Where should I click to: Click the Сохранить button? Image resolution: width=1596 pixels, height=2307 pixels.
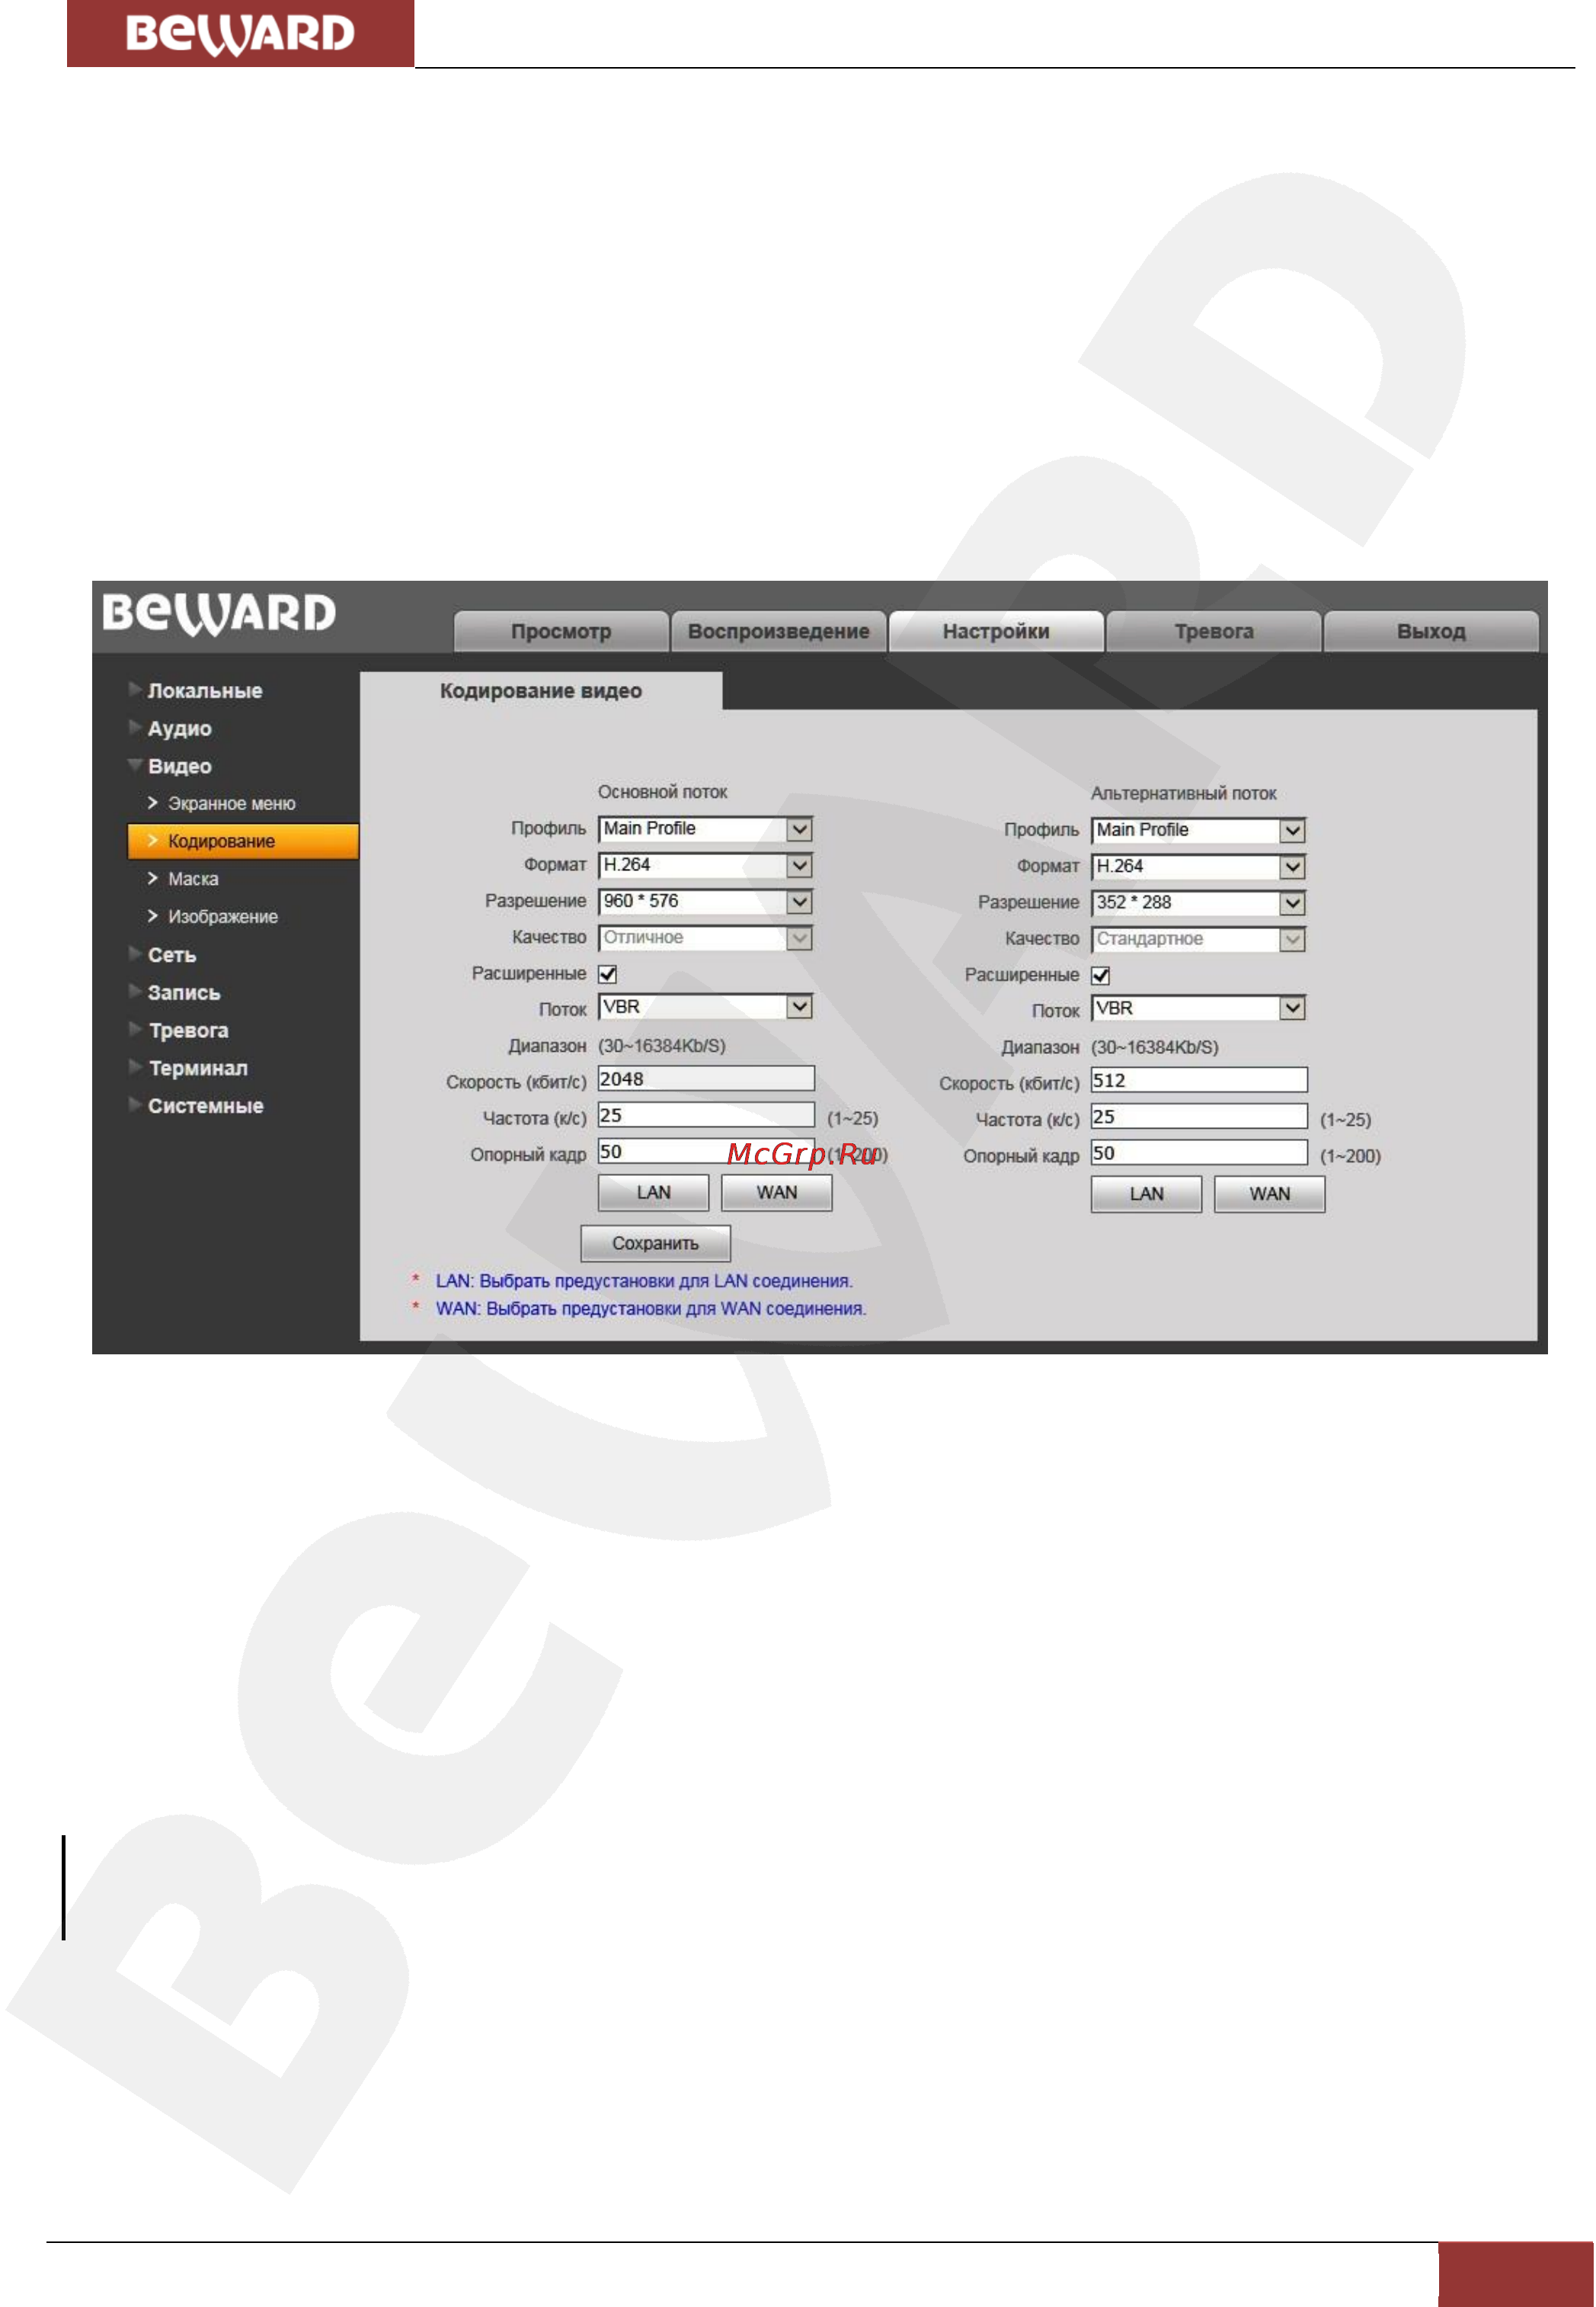(x=655, y=1244)
